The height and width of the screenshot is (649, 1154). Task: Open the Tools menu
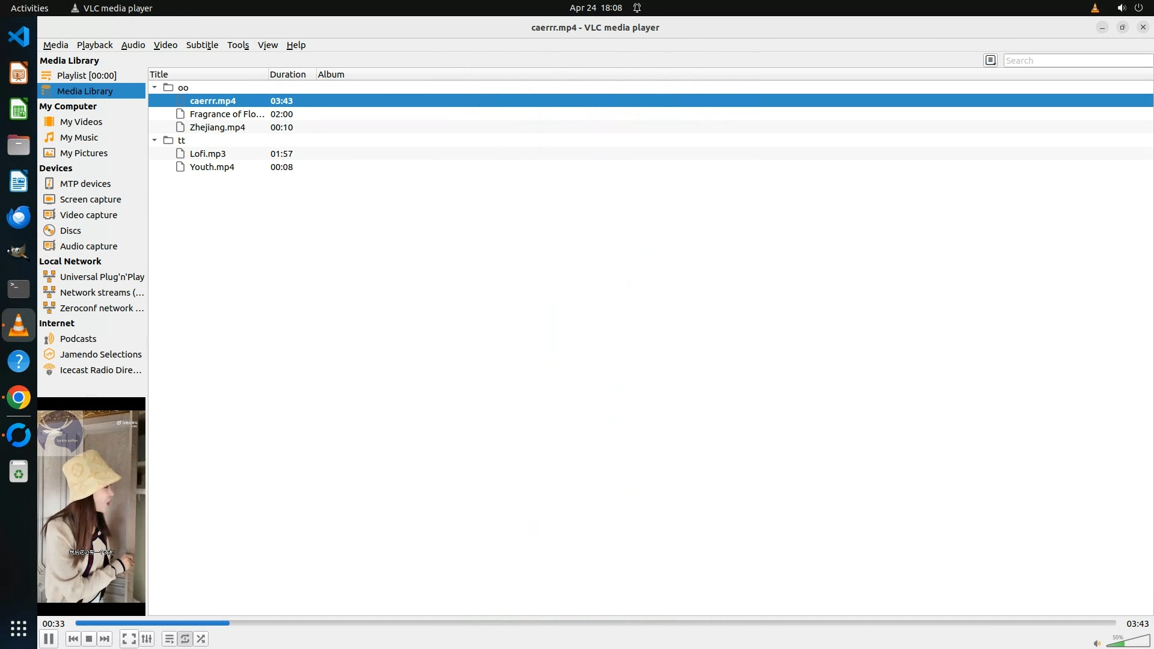point(237,45)
